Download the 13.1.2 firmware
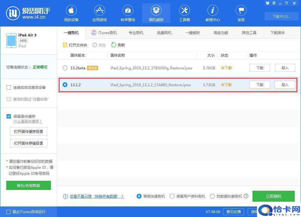This screenshot has width=301, height=217. 260,85
